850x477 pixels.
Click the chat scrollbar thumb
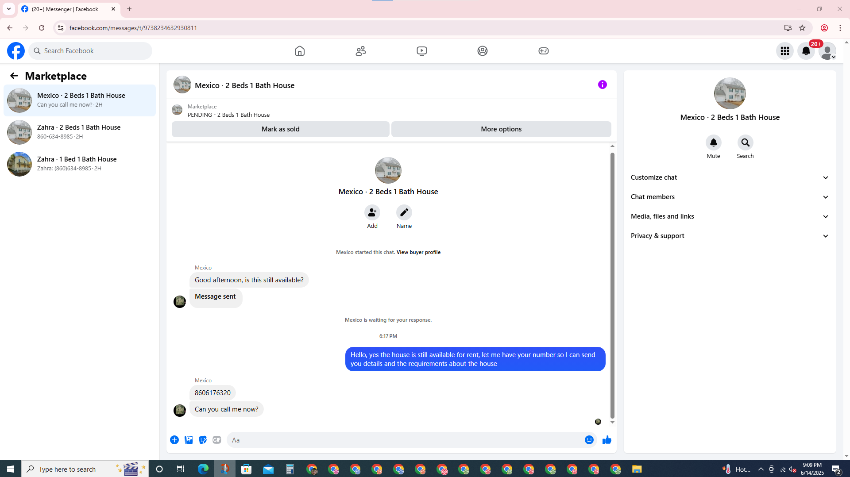tap(612, 285)
